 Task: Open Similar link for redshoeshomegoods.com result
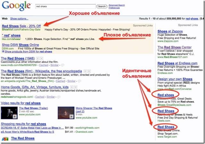51,97
